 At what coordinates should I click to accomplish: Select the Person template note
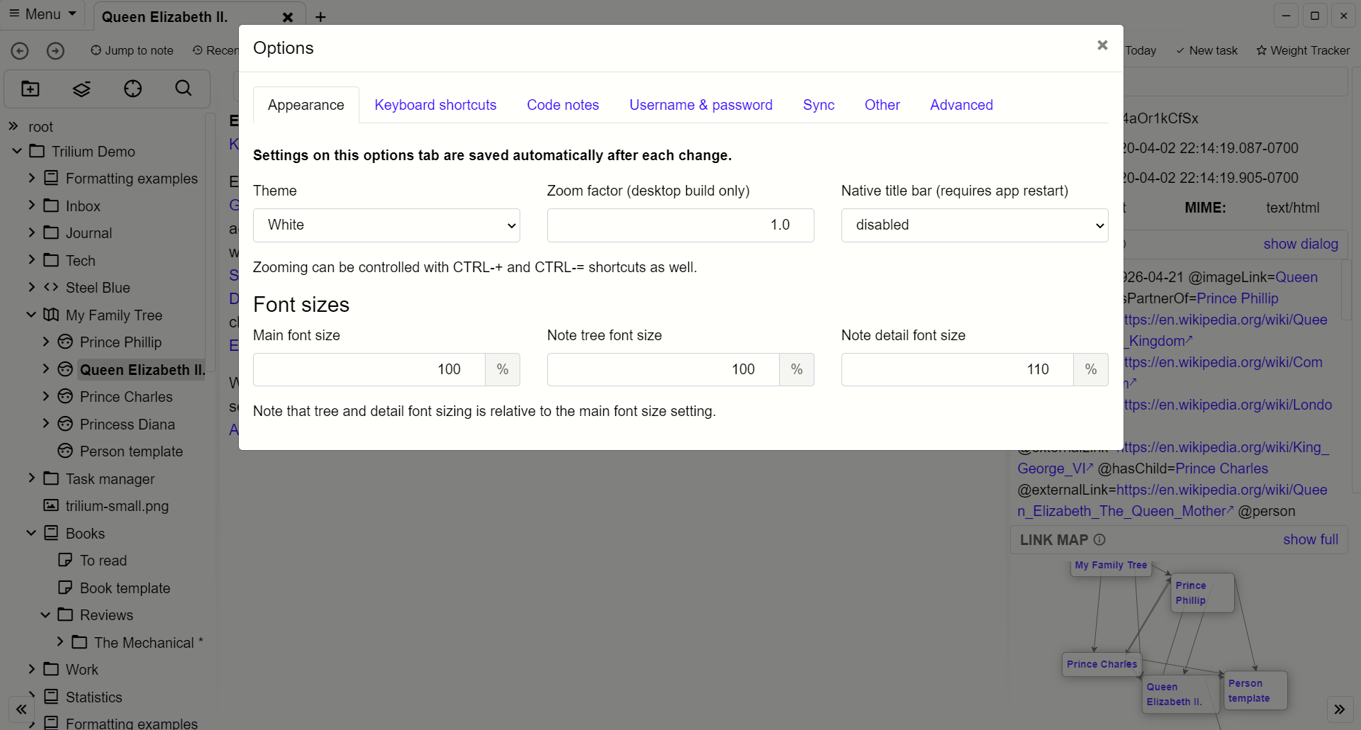coord(131,451)
